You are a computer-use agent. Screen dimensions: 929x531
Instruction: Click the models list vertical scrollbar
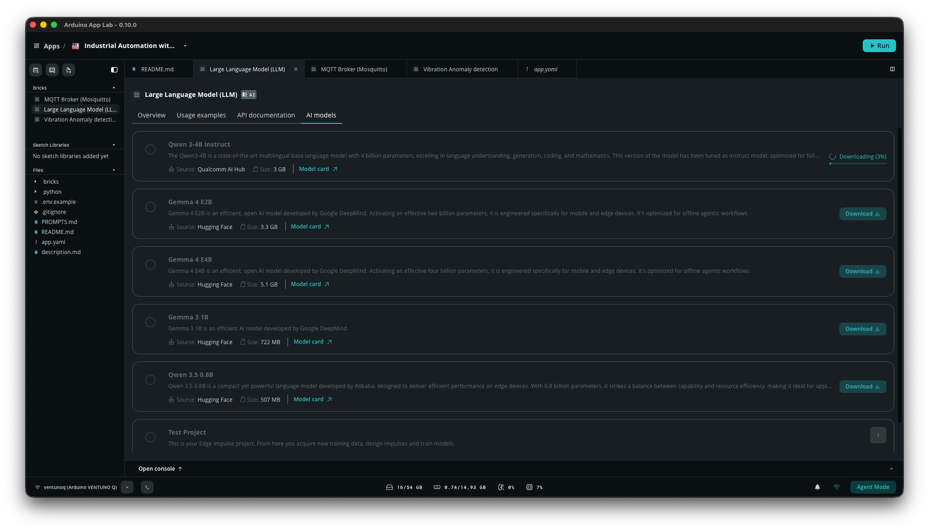pyautogui.click(x=900, y=275)
